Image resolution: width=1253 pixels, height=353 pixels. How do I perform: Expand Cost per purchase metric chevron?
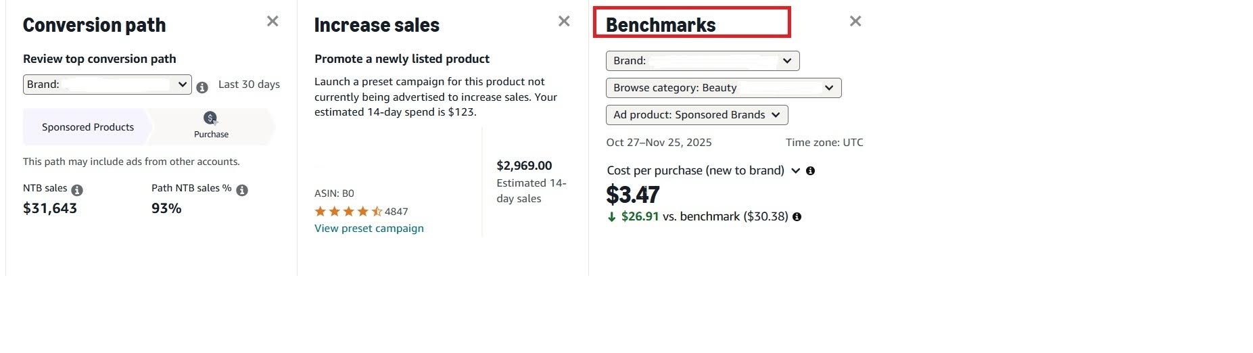pyautogui.click(x=795, y=171)
